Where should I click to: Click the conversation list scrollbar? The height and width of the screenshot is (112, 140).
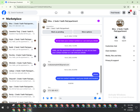pyautogui.click(x=38, y=42)
